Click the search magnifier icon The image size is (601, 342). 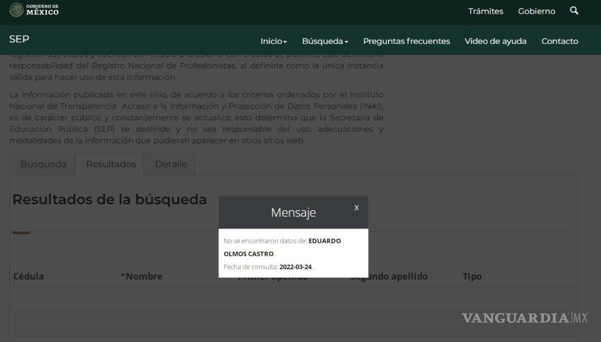574,11
